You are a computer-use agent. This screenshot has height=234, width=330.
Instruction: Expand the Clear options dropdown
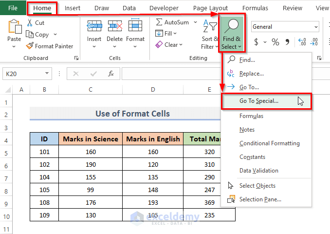[181, 45]
